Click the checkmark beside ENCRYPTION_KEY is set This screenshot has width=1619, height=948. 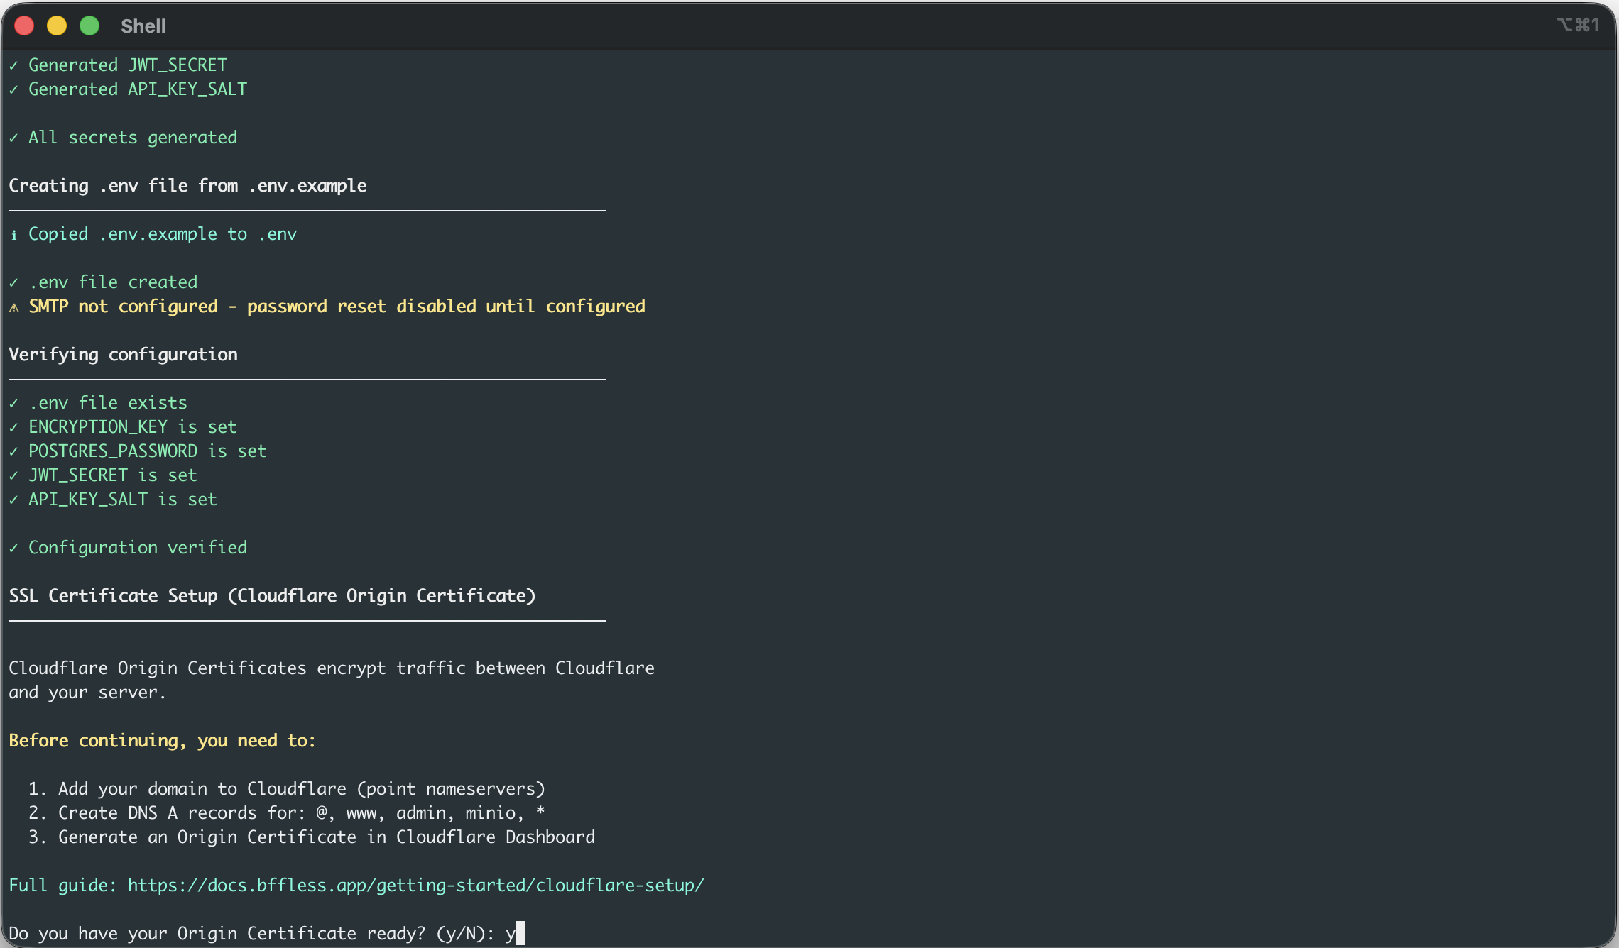pos(13,428)
